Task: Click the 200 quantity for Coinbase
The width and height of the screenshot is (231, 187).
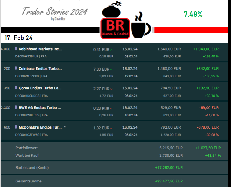Action: [x=7, y=69]
